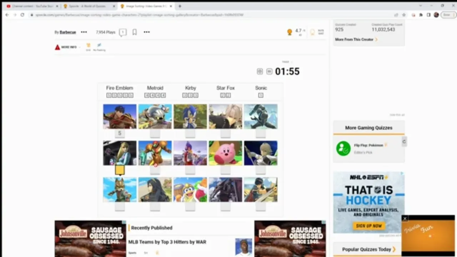Click the bookmark icon beside the comments
Viewport: 457px width, 257px height.
pyautogui.click(x=135, y=32)
